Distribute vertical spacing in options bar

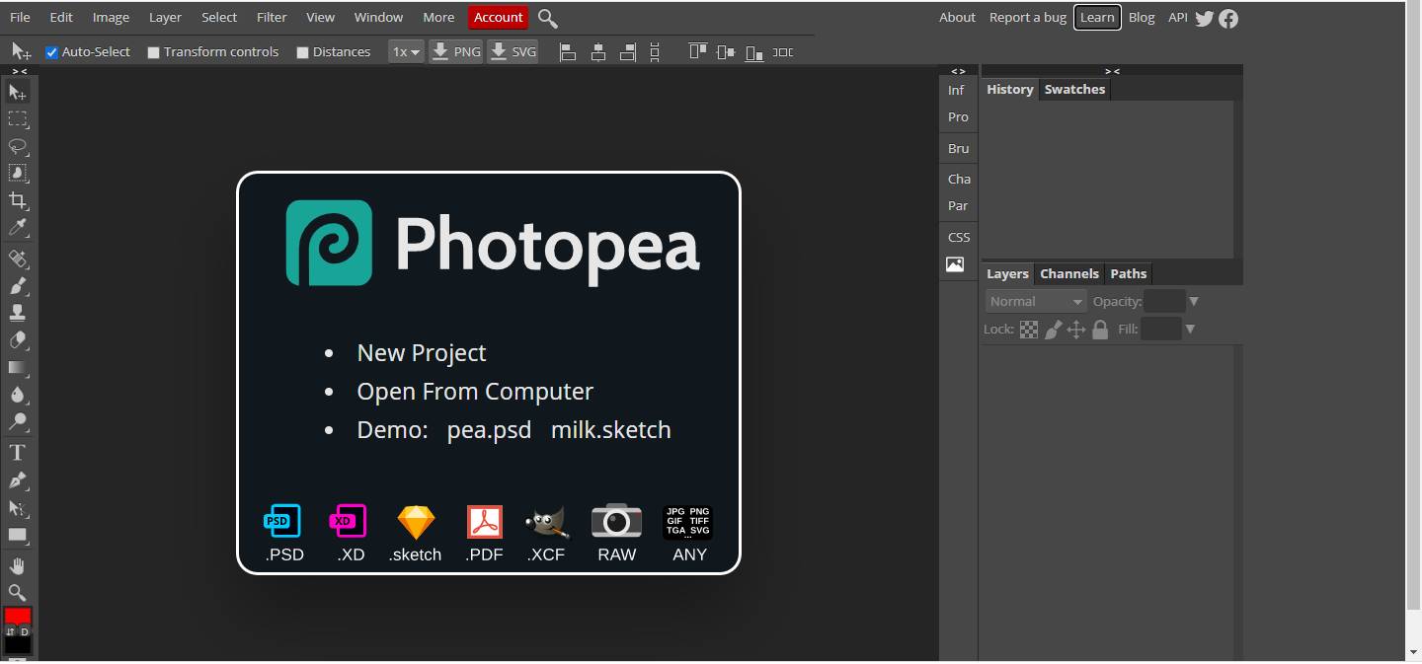(x=655, y=52)
